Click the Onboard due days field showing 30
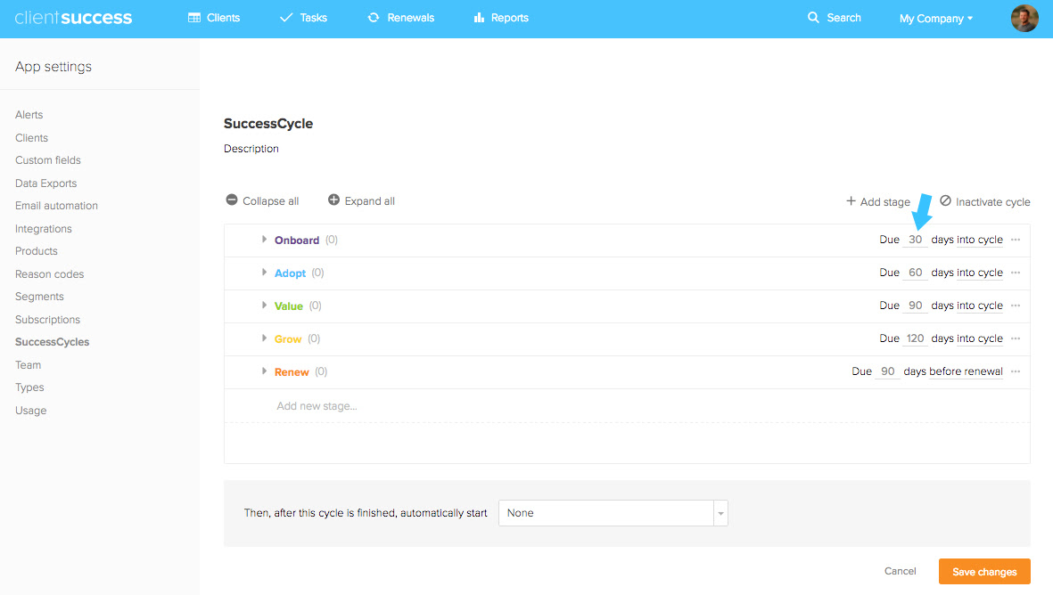Screen dimensions: 1053x595 915,240
